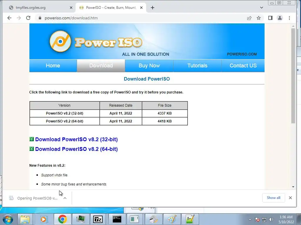Viewport: 301px width, 225px height.
Task: Click the page vertical scrollbar thumb
Action: (293, 76)
